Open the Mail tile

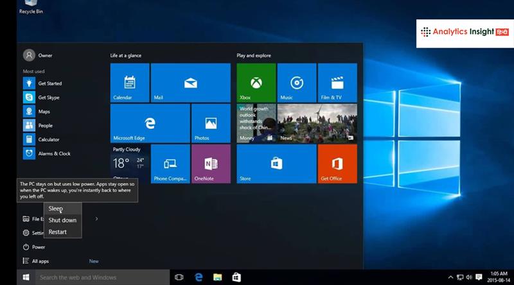191,83
